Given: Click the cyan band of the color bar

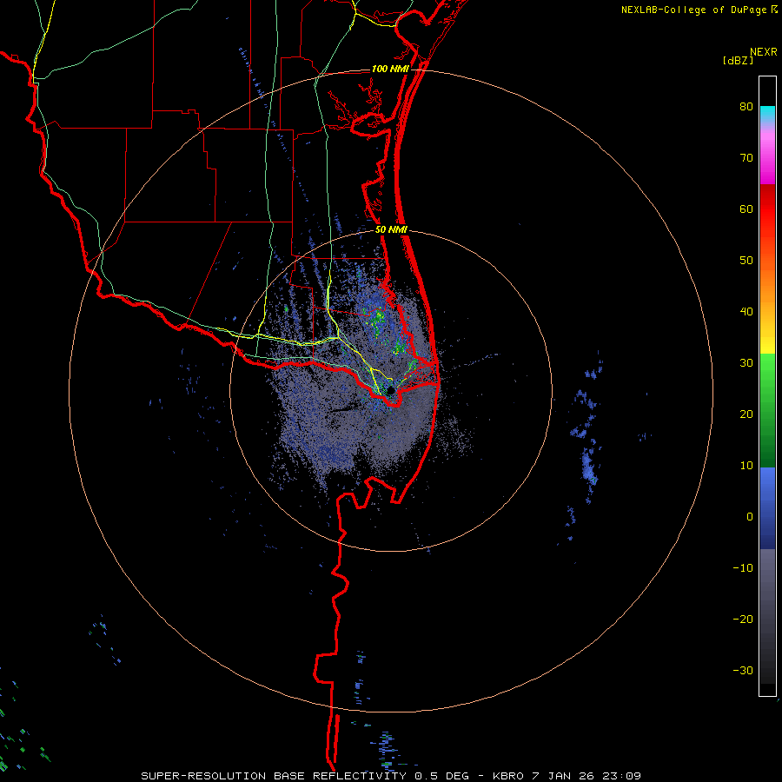Looking at the screenshot, I should pyautogui.click(x=767, y=114).
